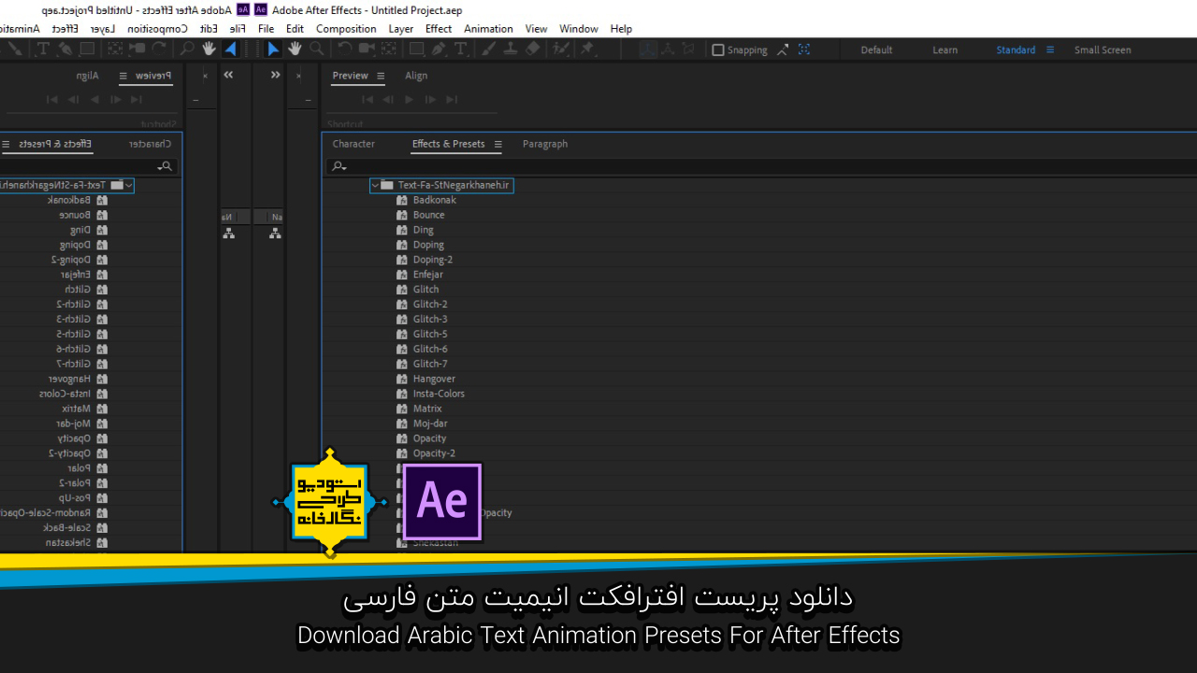Click the right-pointing double chevron overflow

coord(275,75)
